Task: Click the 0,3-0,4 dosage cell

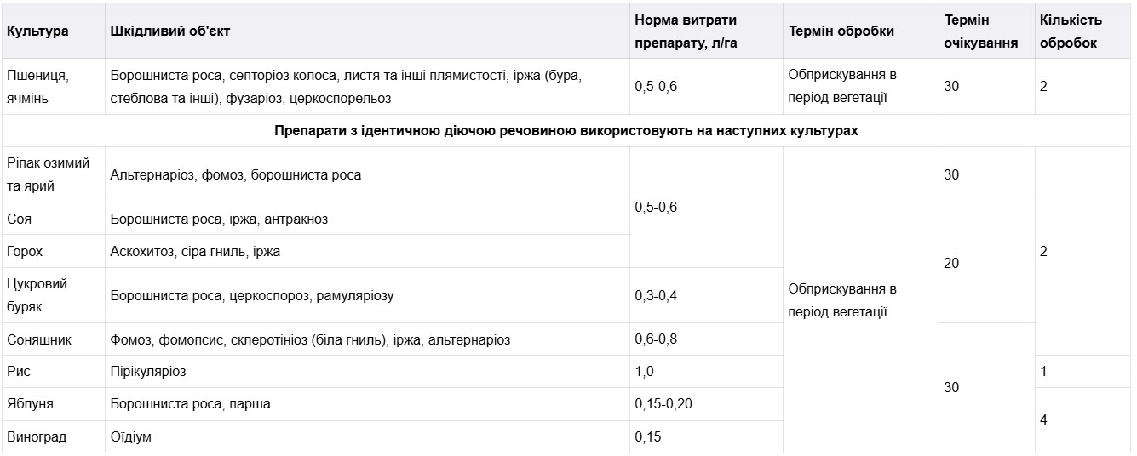Action: click(656, 295)
